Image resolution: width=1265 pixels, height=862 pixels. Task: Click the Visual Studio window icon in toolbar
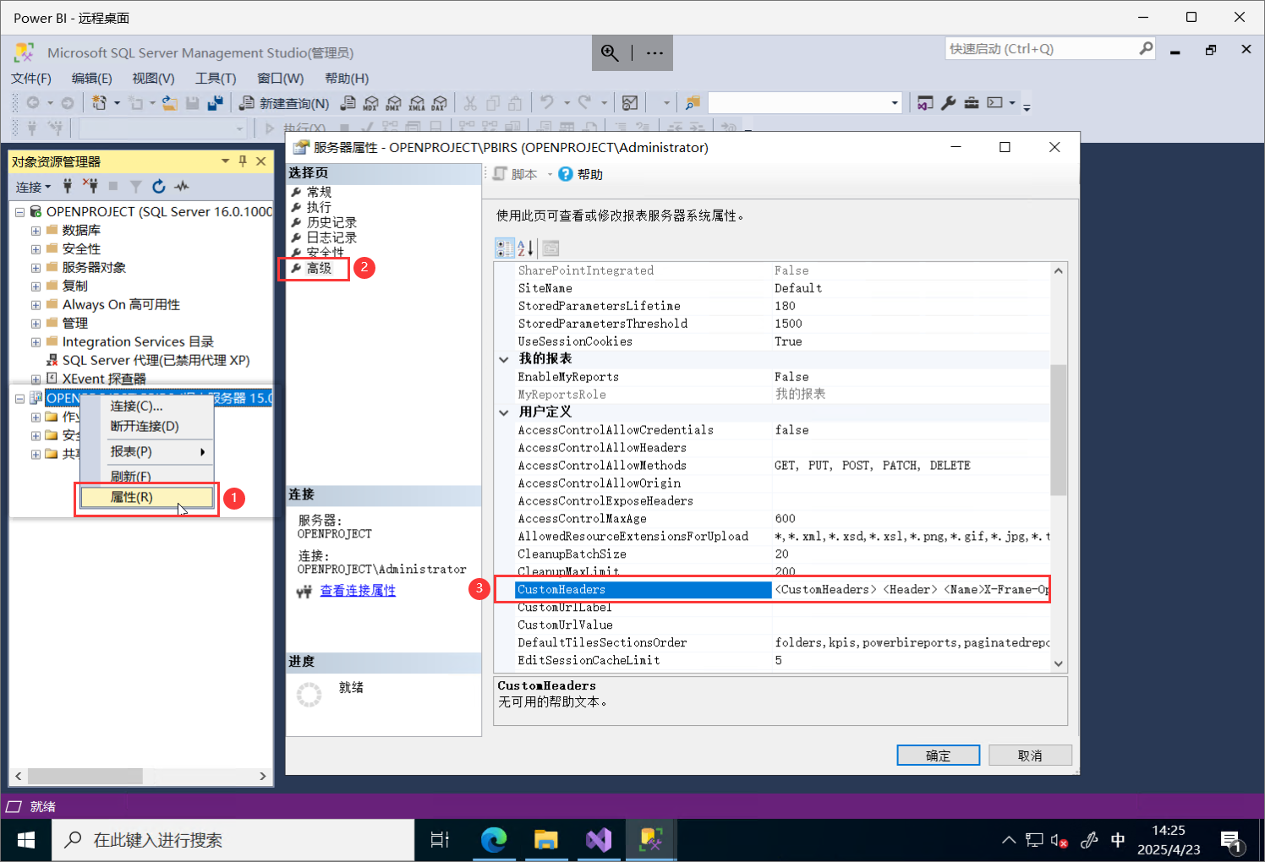[x=926, y=103]
